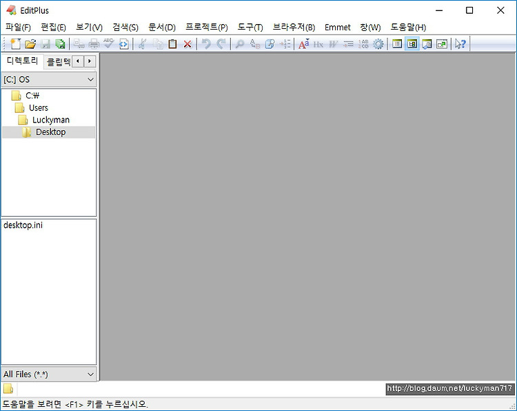Image resolution: width=517 pixels, height=411 pixels.
Task: Open a file with the folder icon
Action: pos(30,44)
